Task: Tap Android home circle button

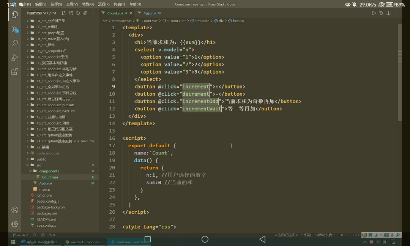Action: (205, 239)
